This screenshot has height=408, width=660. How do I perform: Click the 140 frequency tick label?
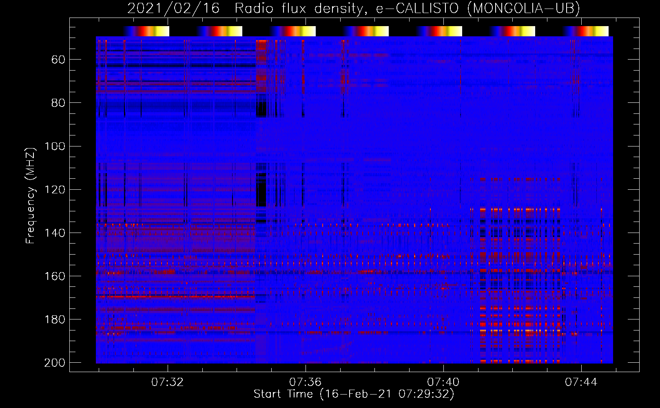tap(55, 233)
